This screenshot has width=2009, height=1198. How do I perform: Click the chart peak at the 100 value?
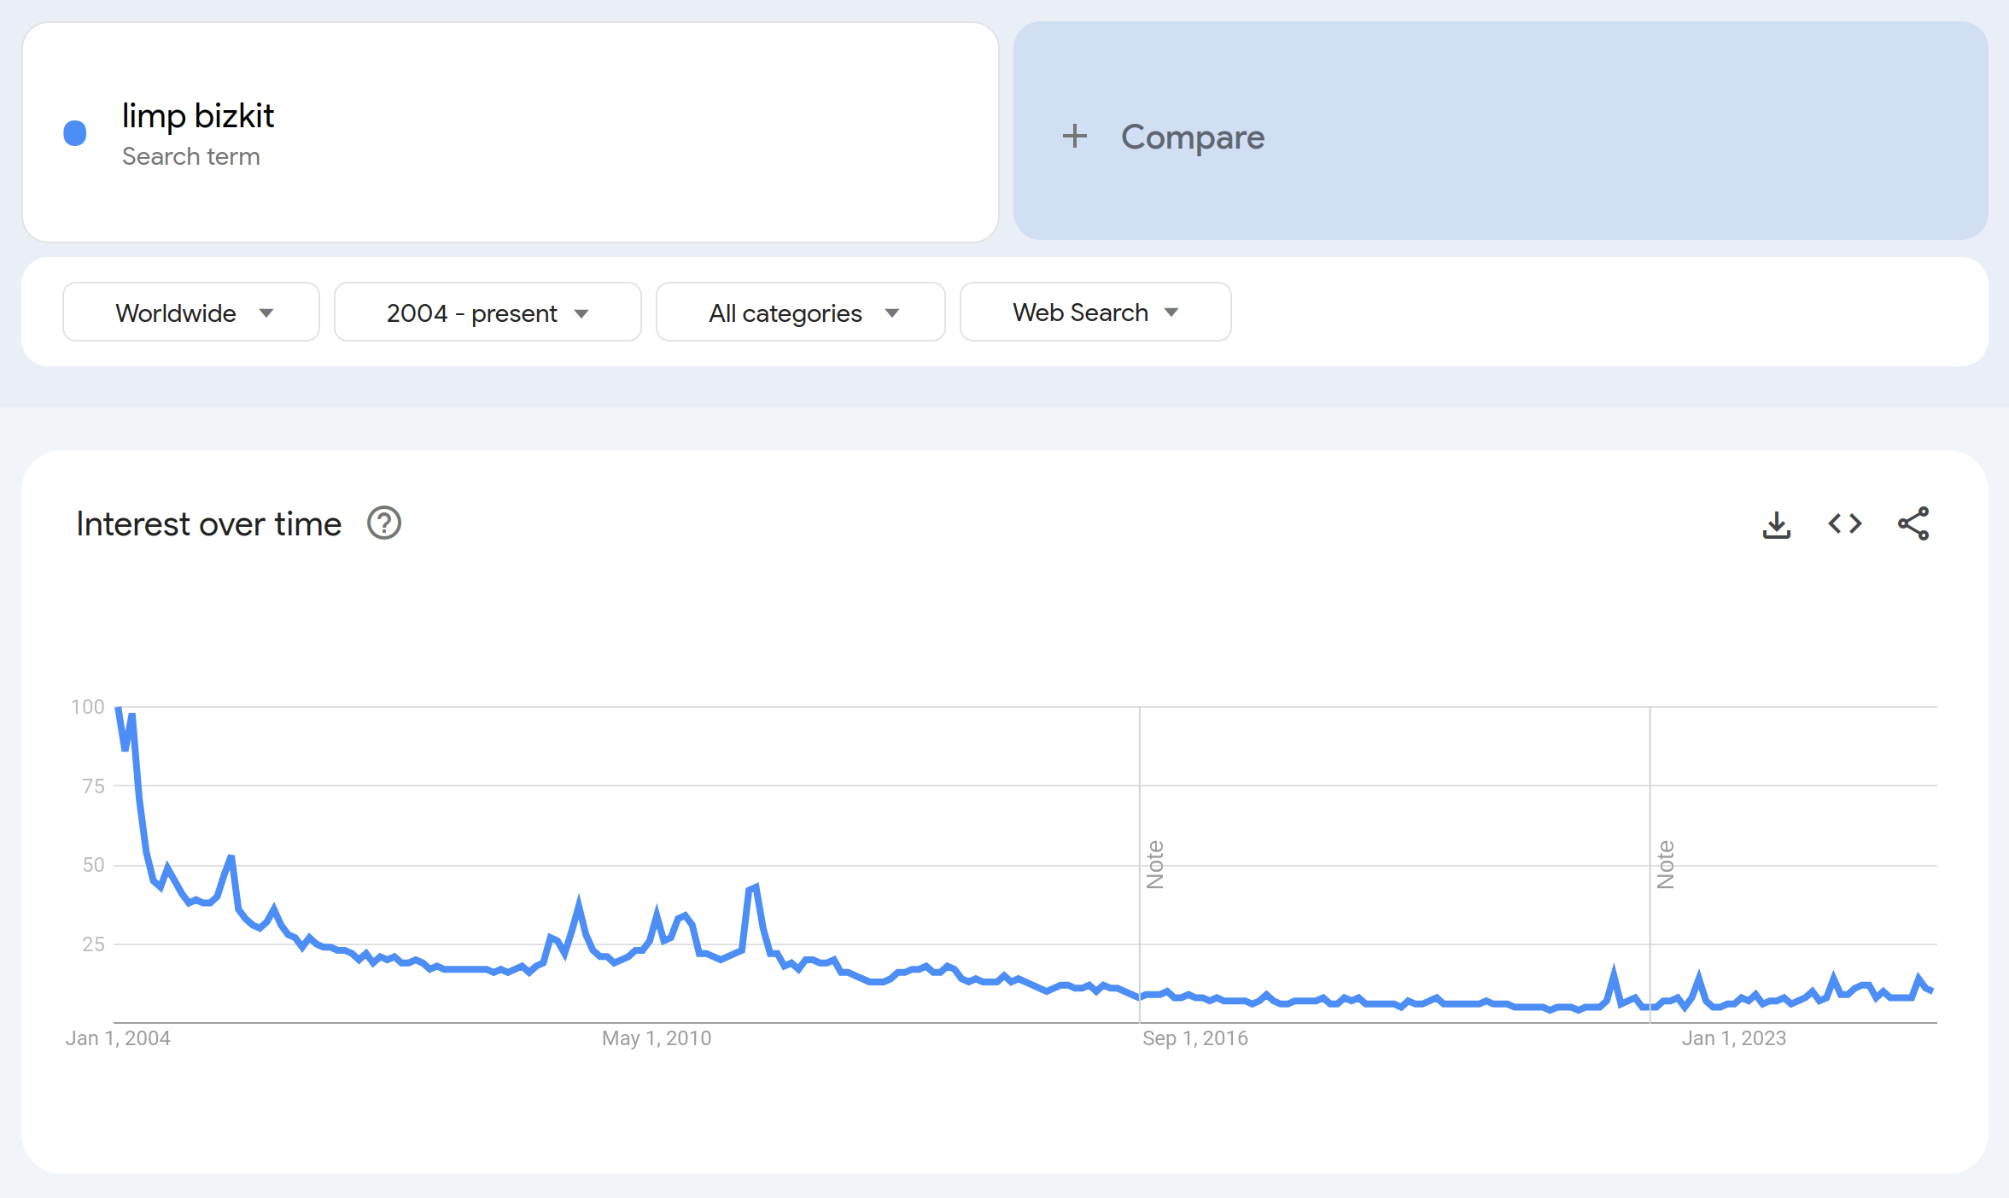118,709
